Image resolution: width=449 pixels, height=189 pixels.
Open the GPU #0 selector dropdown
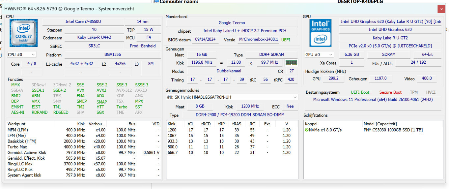pos(319,54)
